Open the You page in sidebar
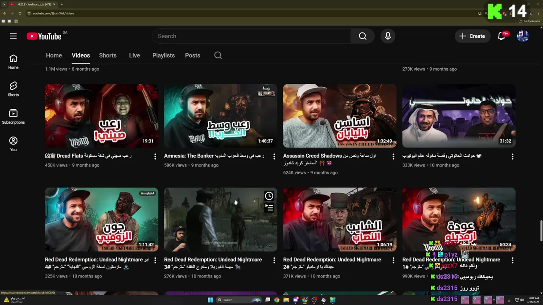Image resolution: width=543 pixels, height=305 pixels. 13,144
